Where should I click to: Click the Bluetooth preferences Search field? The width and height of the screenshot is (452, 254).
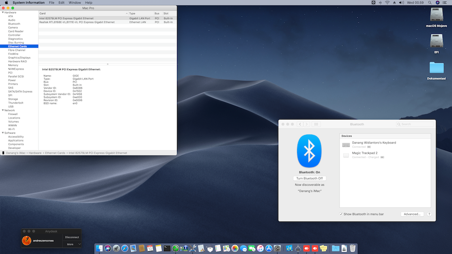415,124
